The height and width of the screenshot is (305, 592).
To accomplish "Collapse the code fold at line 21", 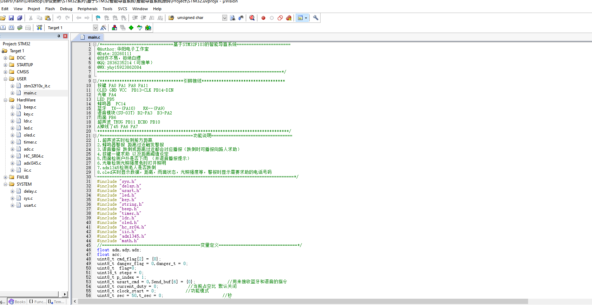I will pos(94,136).
